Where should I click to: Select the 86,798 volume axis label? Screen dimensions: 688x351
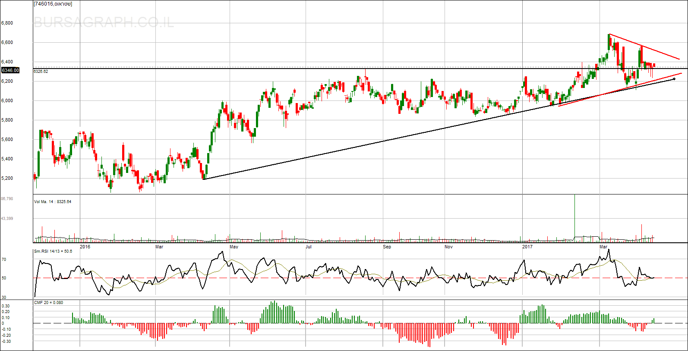7,199
